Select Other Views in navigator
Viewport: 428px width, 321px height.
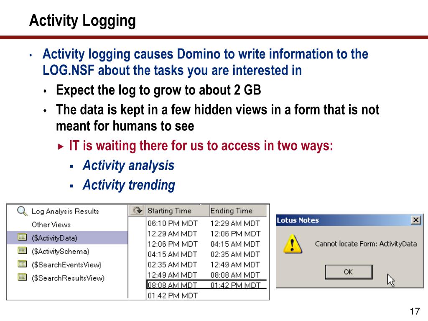pos(51,224)
